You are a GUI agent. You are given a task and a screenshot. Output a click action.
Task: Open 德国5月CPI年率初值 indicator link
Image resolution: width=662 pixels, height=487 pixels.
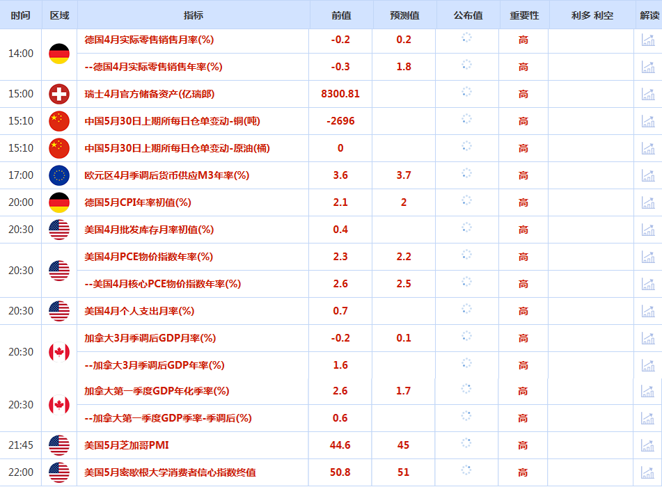(138, 202)
